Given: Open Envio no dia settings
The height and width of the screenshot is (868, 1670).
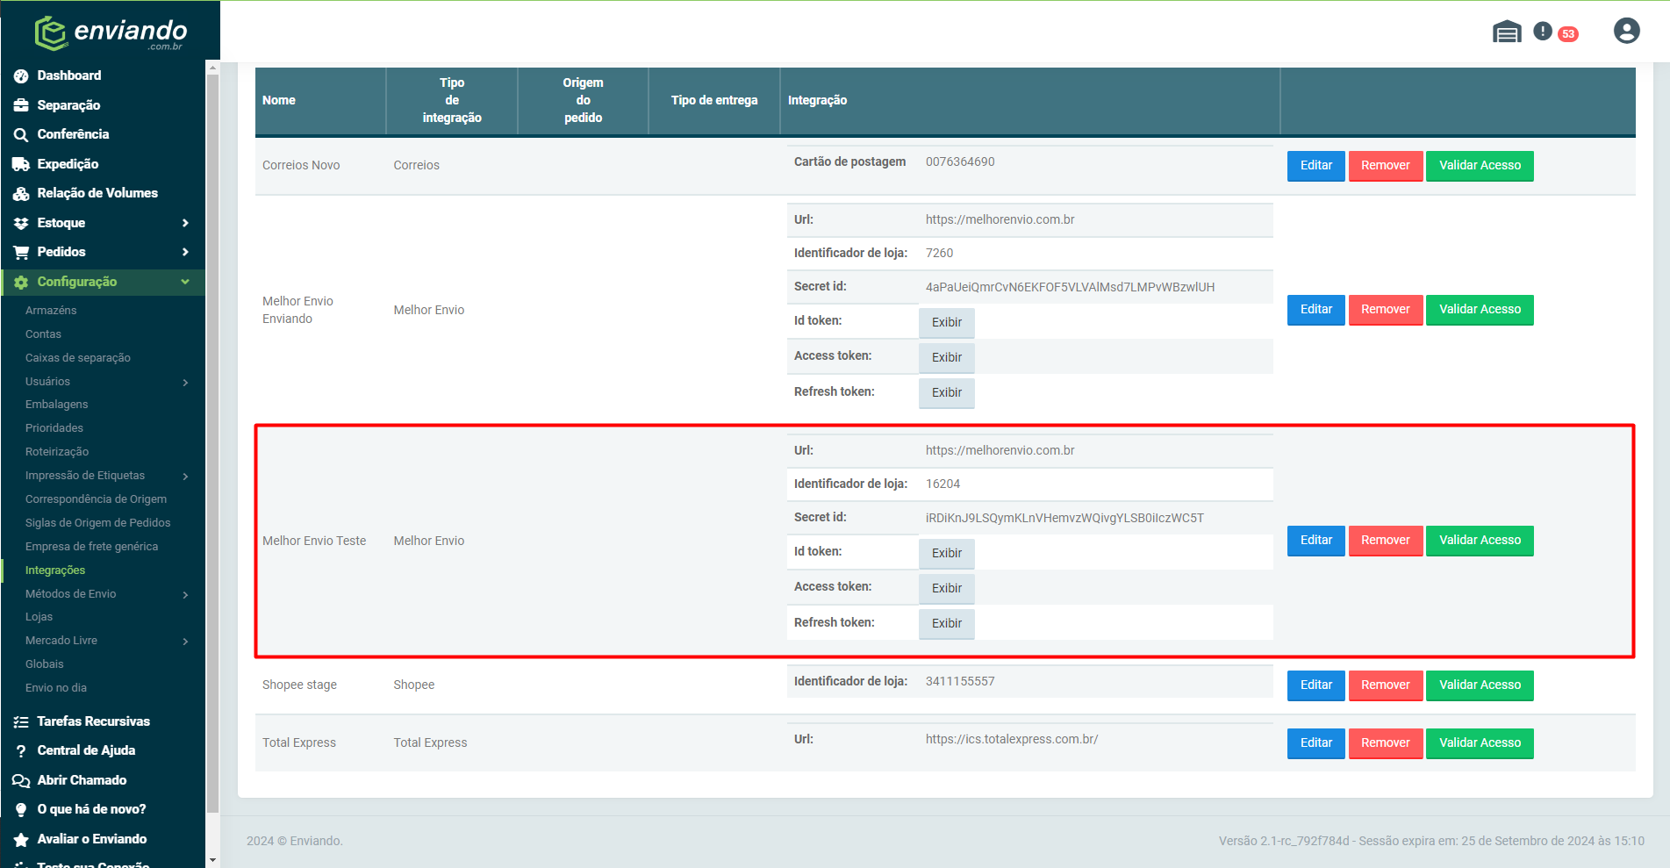Looking at the screenshot, I should tap(56, 688).
